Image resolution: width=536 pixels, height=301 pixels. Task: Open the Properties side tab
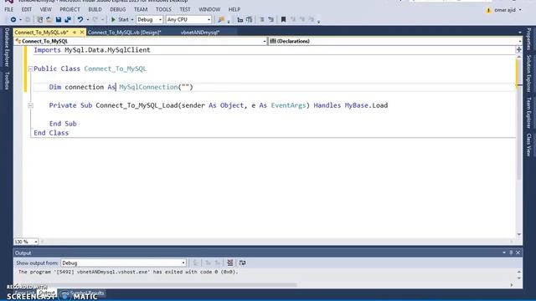point(528,38)
